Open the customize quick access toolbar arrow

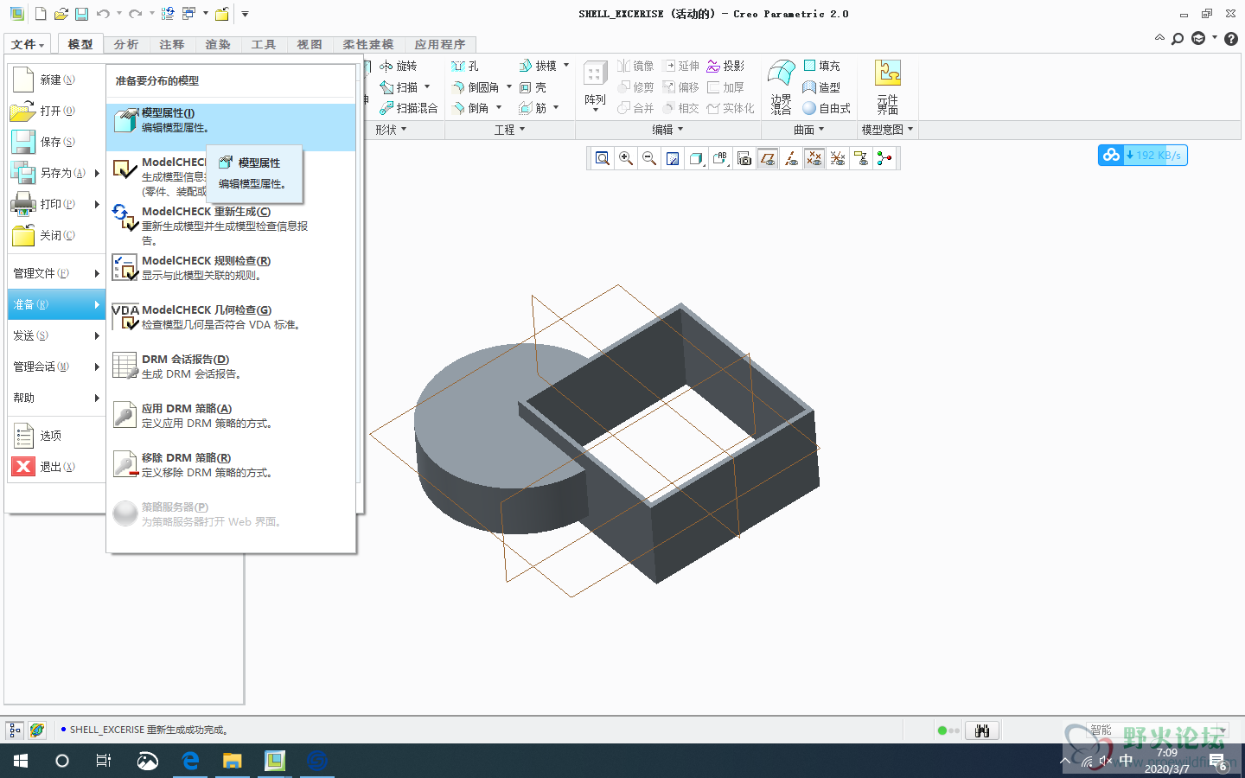[x=246, y=14]
